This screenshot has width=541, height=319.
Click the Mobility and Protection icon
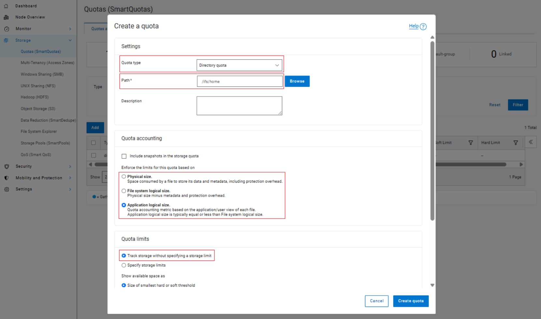coord(6,178)
